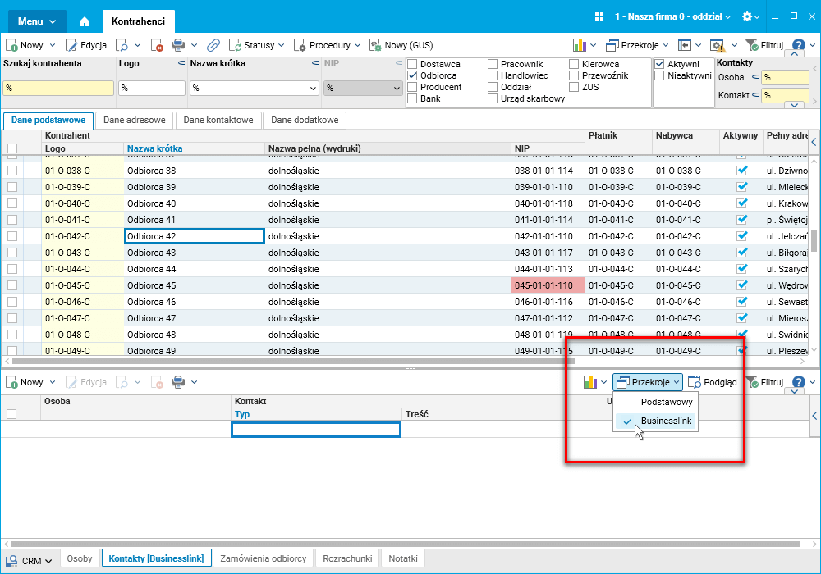
Task: Click the attachment paperclip icon in top toolbar
Action: (x=213, y=45)
